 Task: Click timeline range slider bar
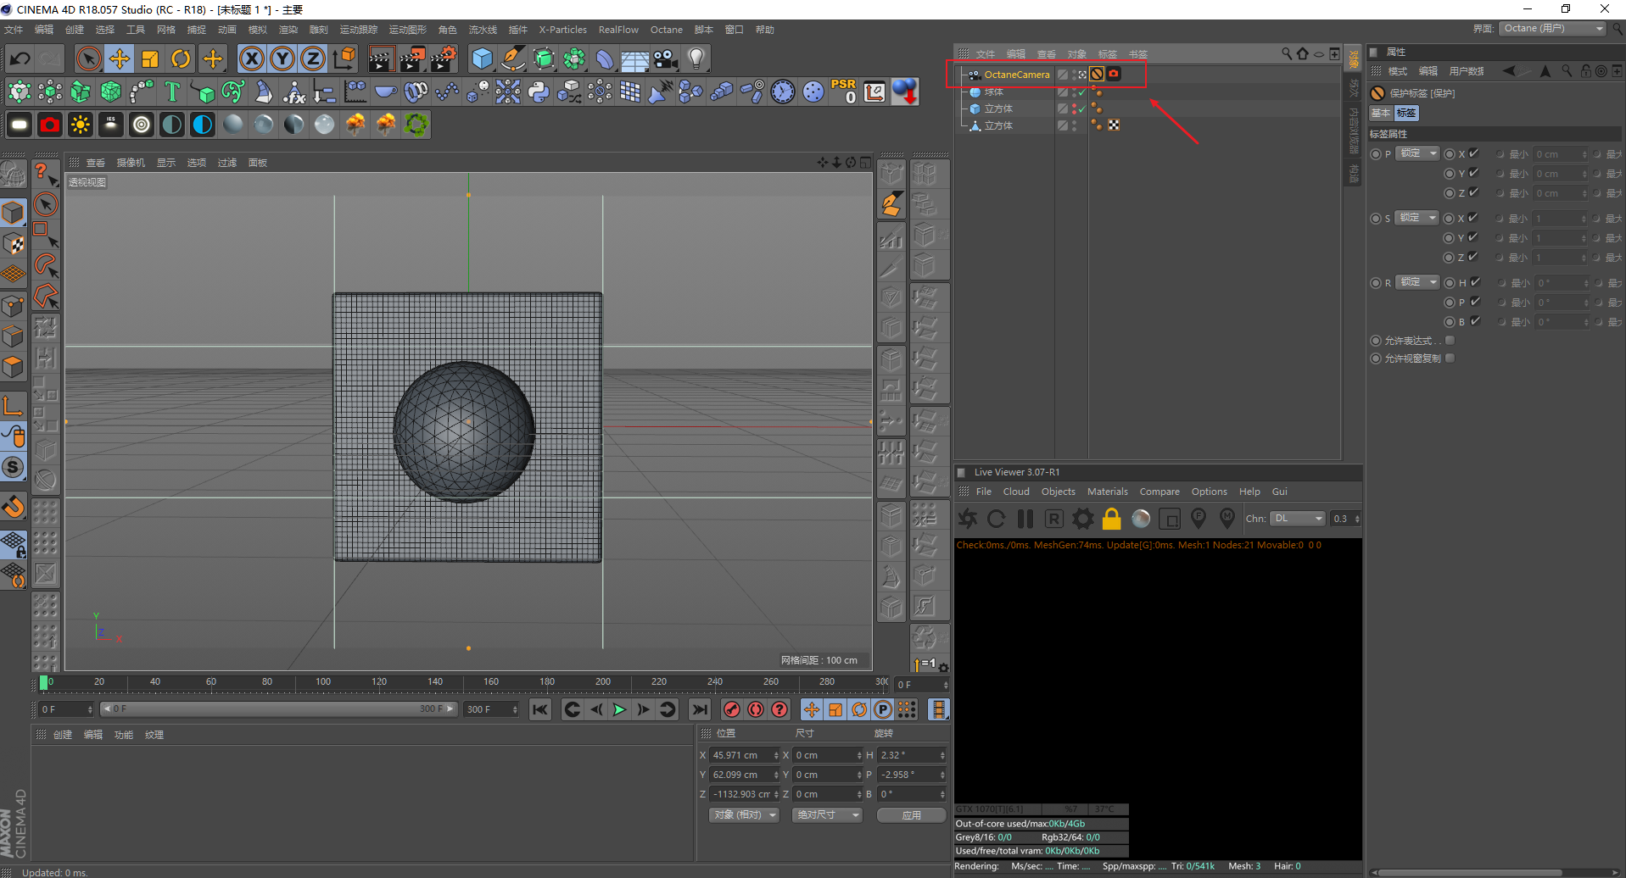click(x=279, y=709)
